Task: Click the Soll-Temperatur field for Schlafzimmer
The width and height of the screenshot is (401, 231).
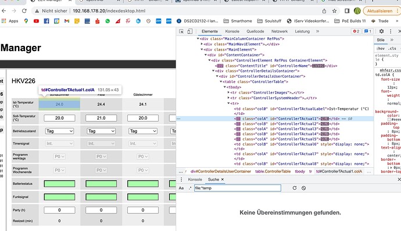Action: click(59, 118)
